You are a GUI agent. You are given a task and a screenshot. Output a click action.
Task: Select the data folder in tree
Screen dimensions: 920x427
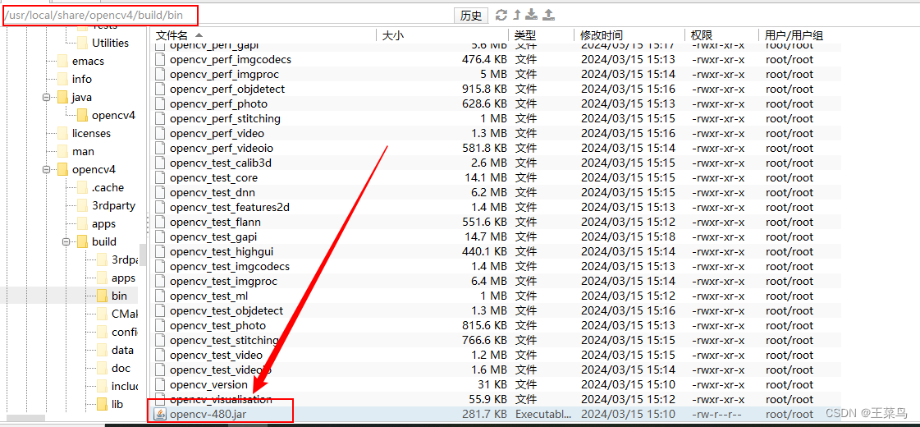[122, 350]
